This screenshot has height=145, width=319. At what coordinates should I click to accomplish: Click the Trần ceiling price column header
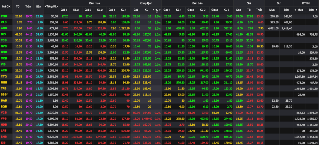(28, 7)
